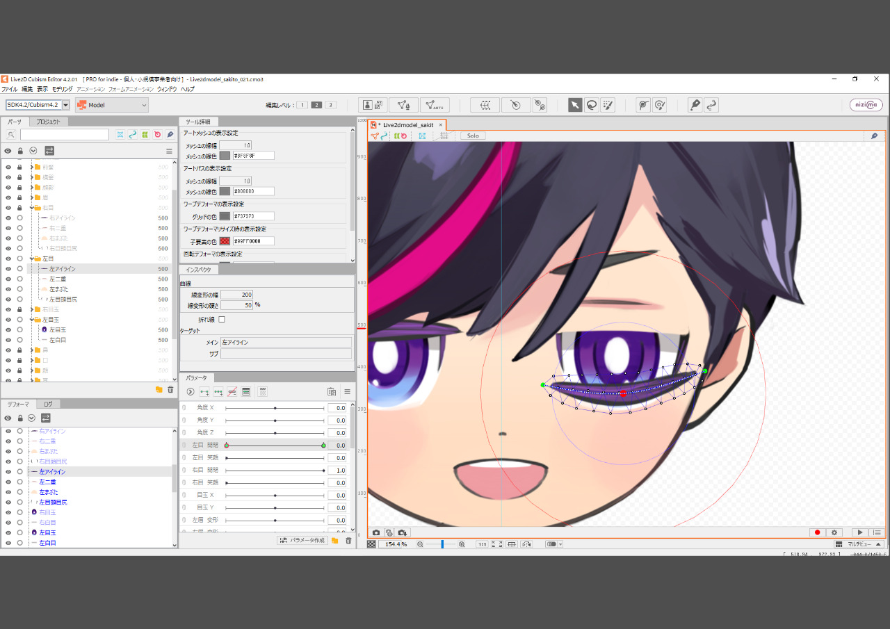Viewport: 890px width, 629px height.
Task: Toggle canvas pen icon at right
Action: pyautogui.click(x=875, y=136)
